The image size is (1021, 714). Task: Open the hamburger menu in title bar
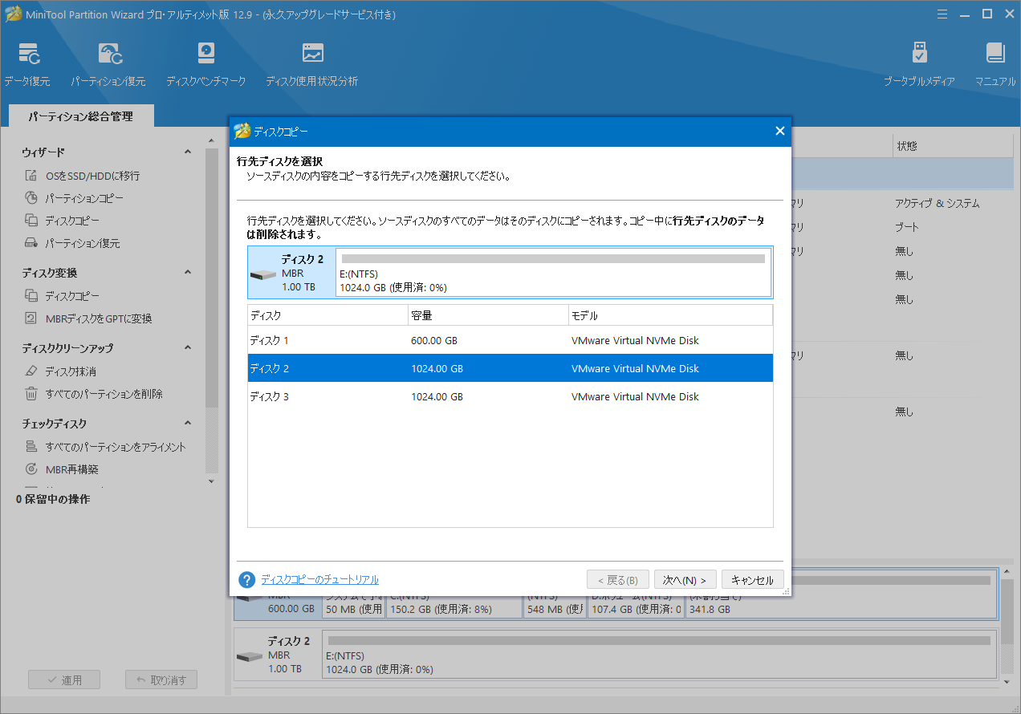click(942, 14)
